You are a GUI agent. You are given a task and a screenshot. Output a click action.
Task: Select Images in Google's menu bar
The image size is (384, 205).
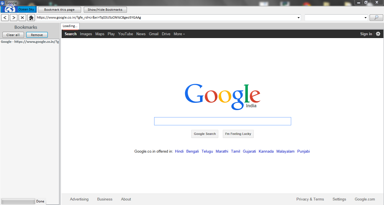(86, 34)
